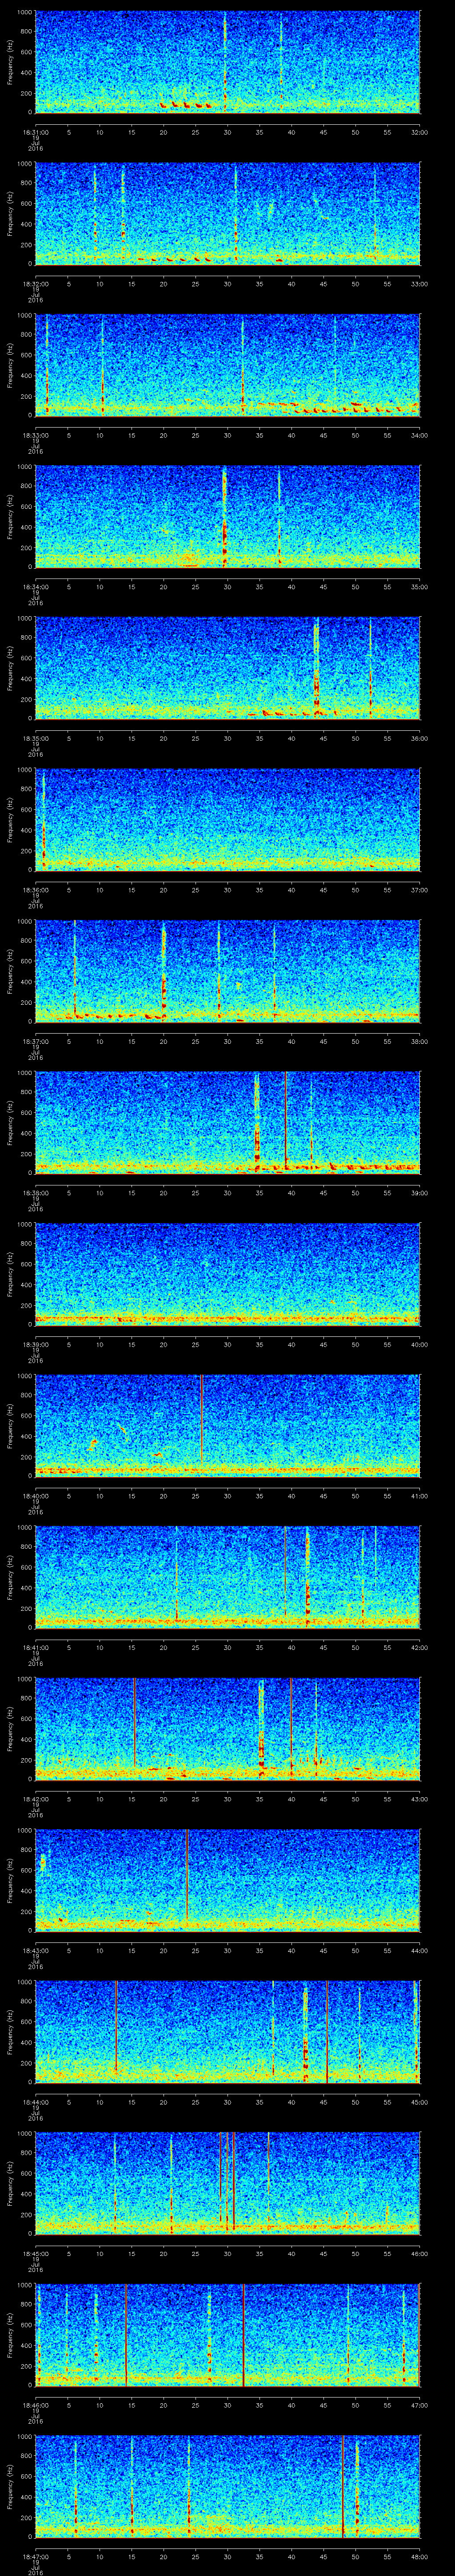Click the '44:00' end time label
The width and height of the screenshot is (455, 2576).
419,1950
